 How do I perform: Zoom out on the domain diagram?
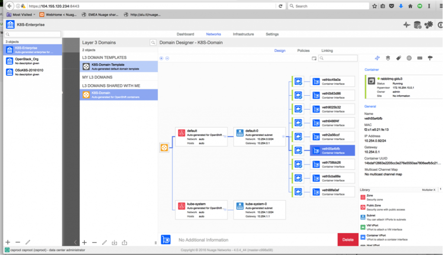167,58
